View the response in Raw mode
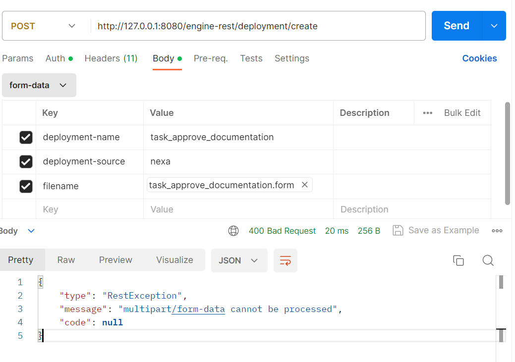The height and width of the screenshot is (362, 515). pos(65,259)
